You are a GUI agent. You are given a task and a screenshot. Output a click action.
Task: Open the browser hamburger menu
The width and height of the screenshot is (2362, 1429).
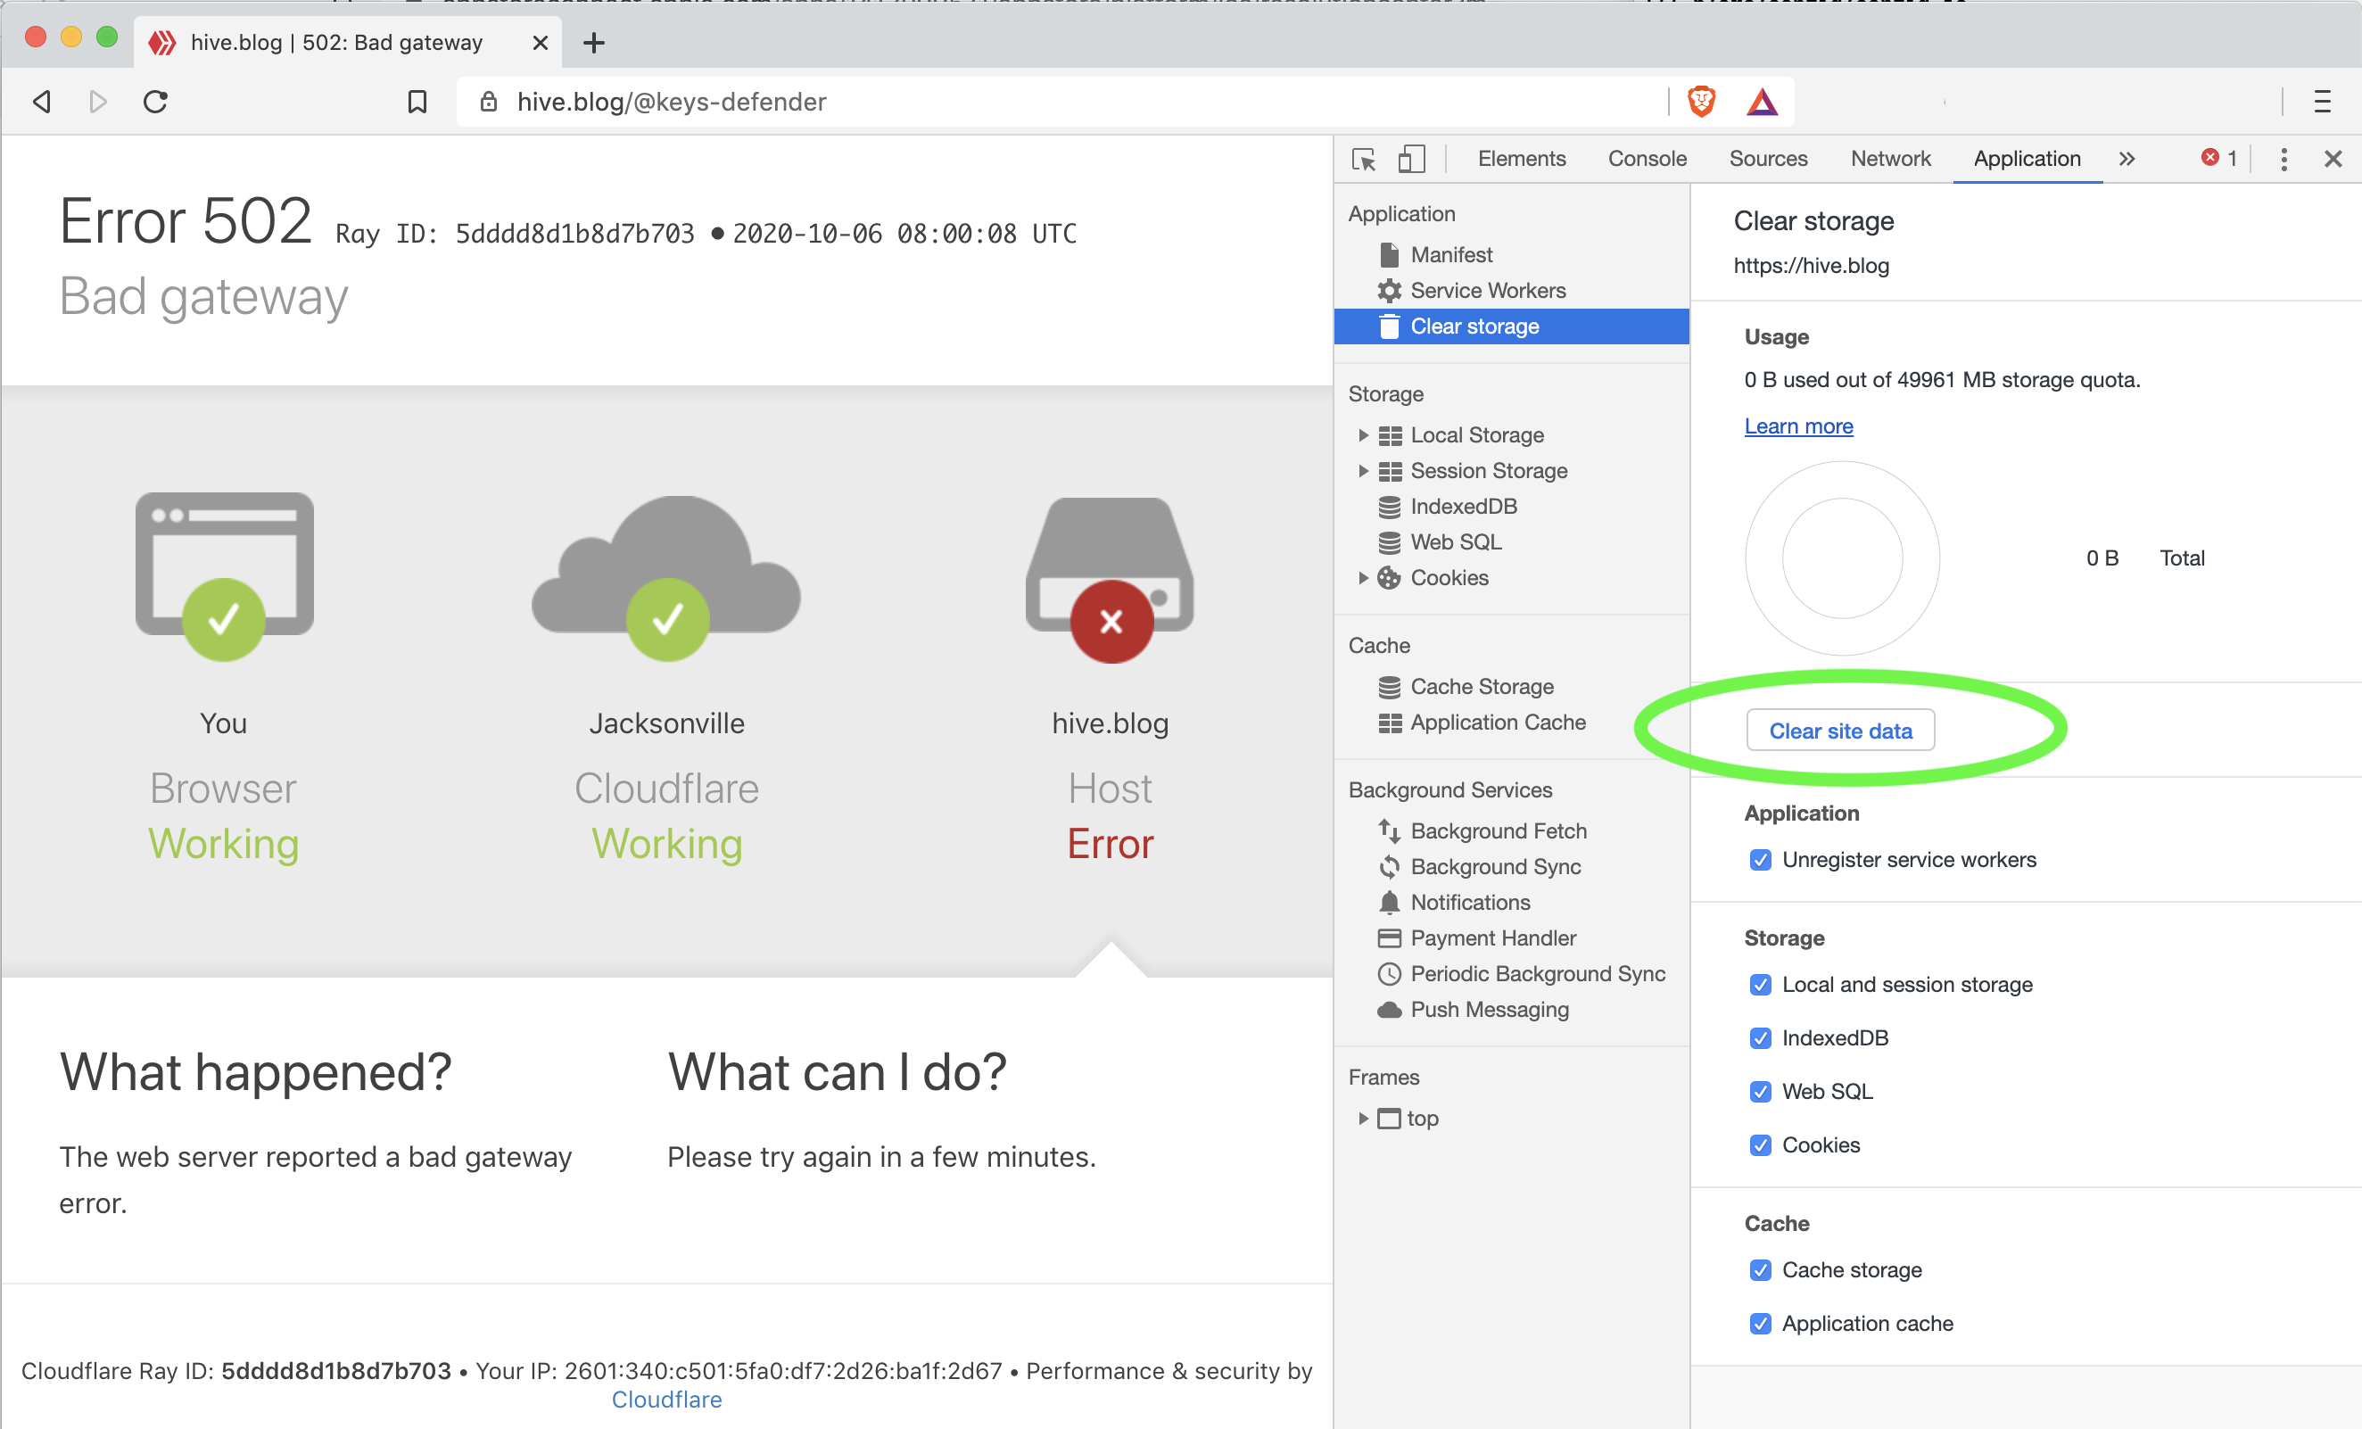(x=2322, y=102)
